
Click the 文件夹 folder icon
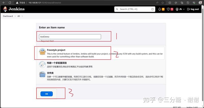click(42, 74)
